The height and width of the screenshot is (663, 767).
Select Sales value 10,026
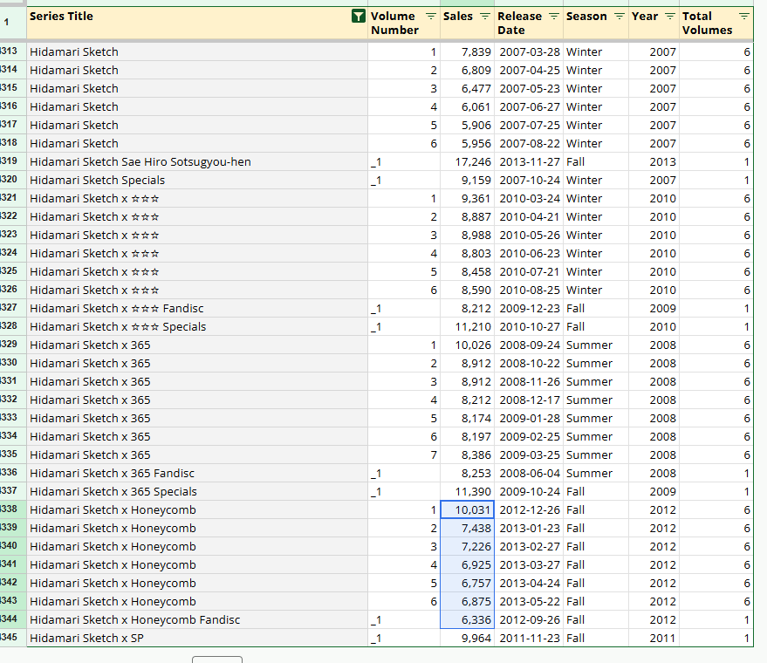(467, 345)
